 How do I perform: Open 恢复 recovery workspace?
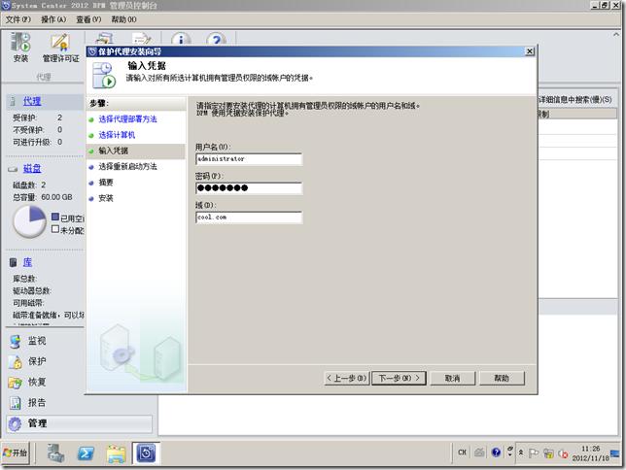(37, 382)
